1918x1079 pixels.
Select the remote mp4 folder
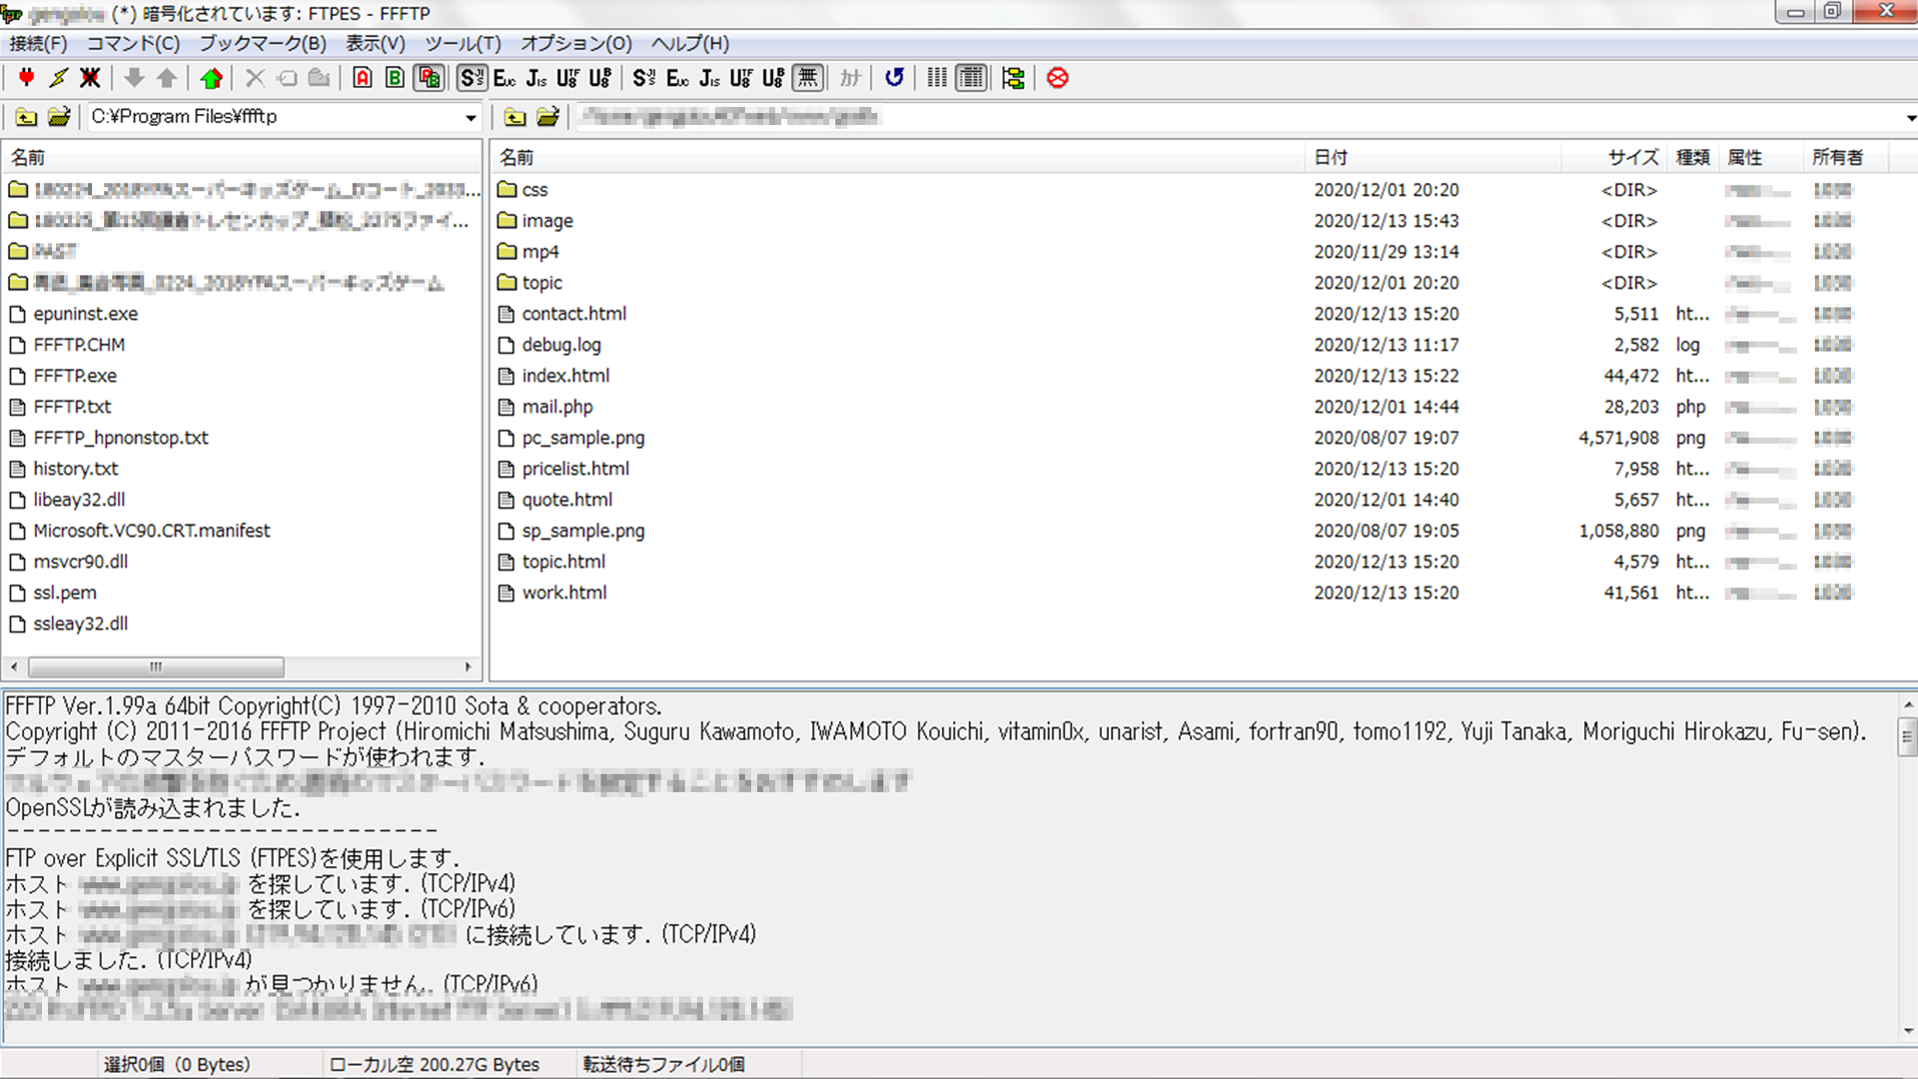pos(540,252)
